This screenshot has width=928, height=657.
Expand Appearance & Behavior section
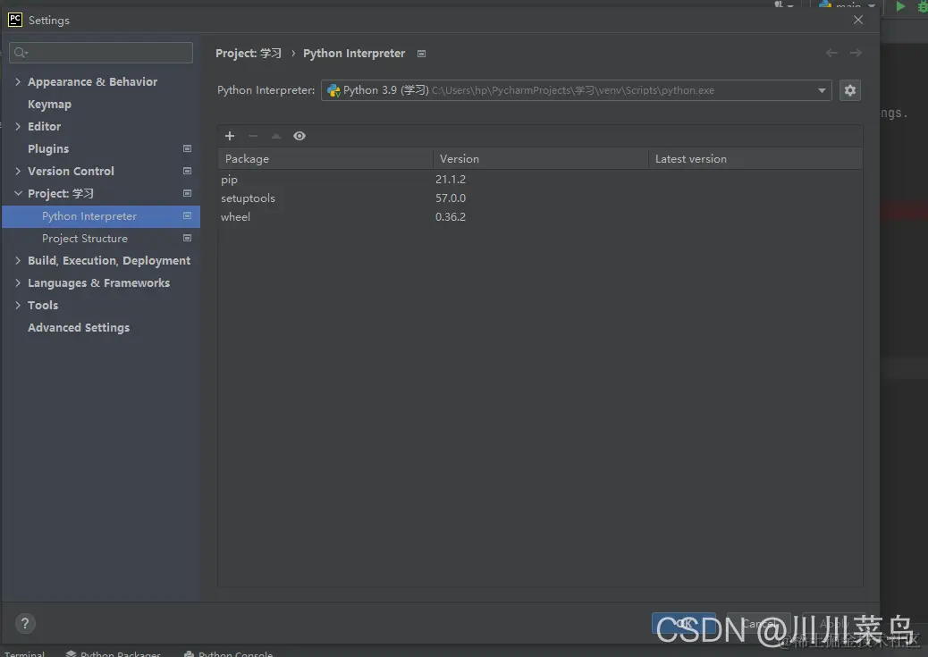click(x=18, y=81)
